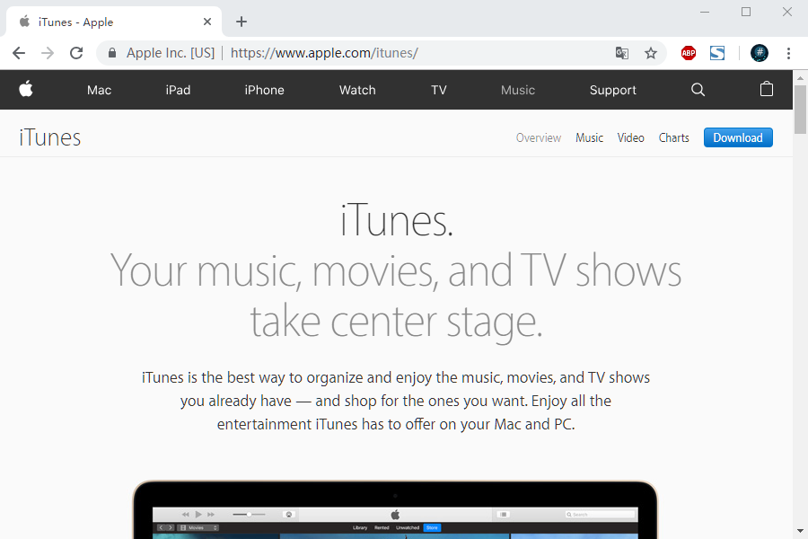808x539 pixels.
Task: Click the paragraph line beginning 'iTunes is the best way'
Action: tap(396, 377)
